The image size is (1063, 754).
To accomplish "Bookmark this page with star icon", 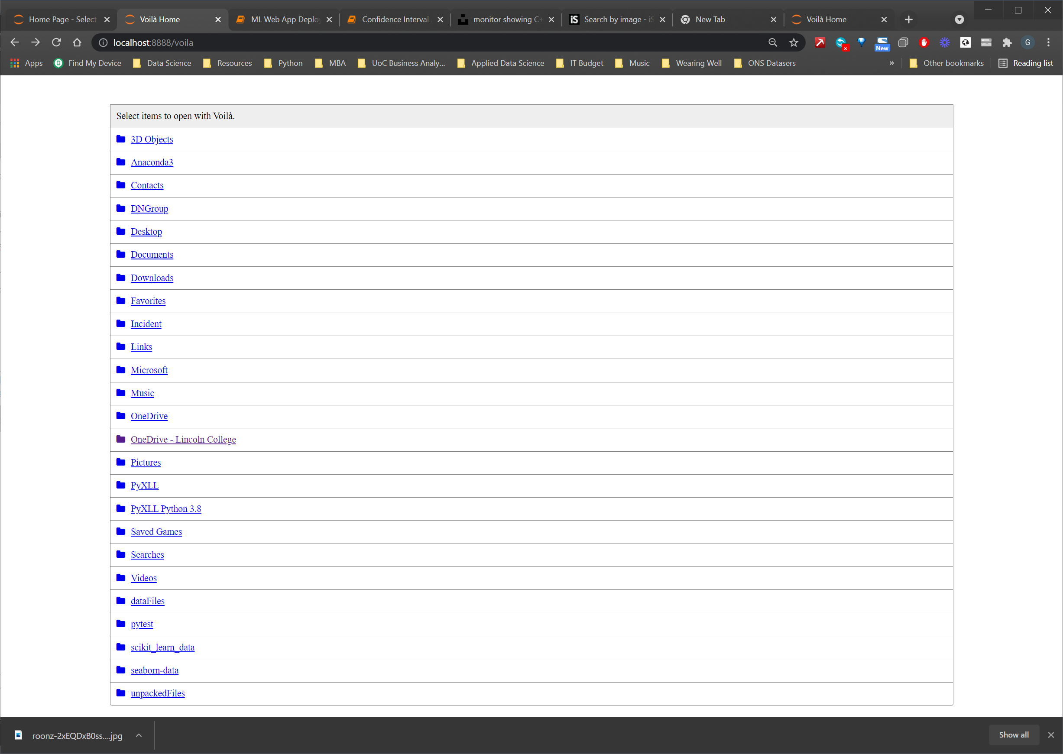I will tap(794, 43).
